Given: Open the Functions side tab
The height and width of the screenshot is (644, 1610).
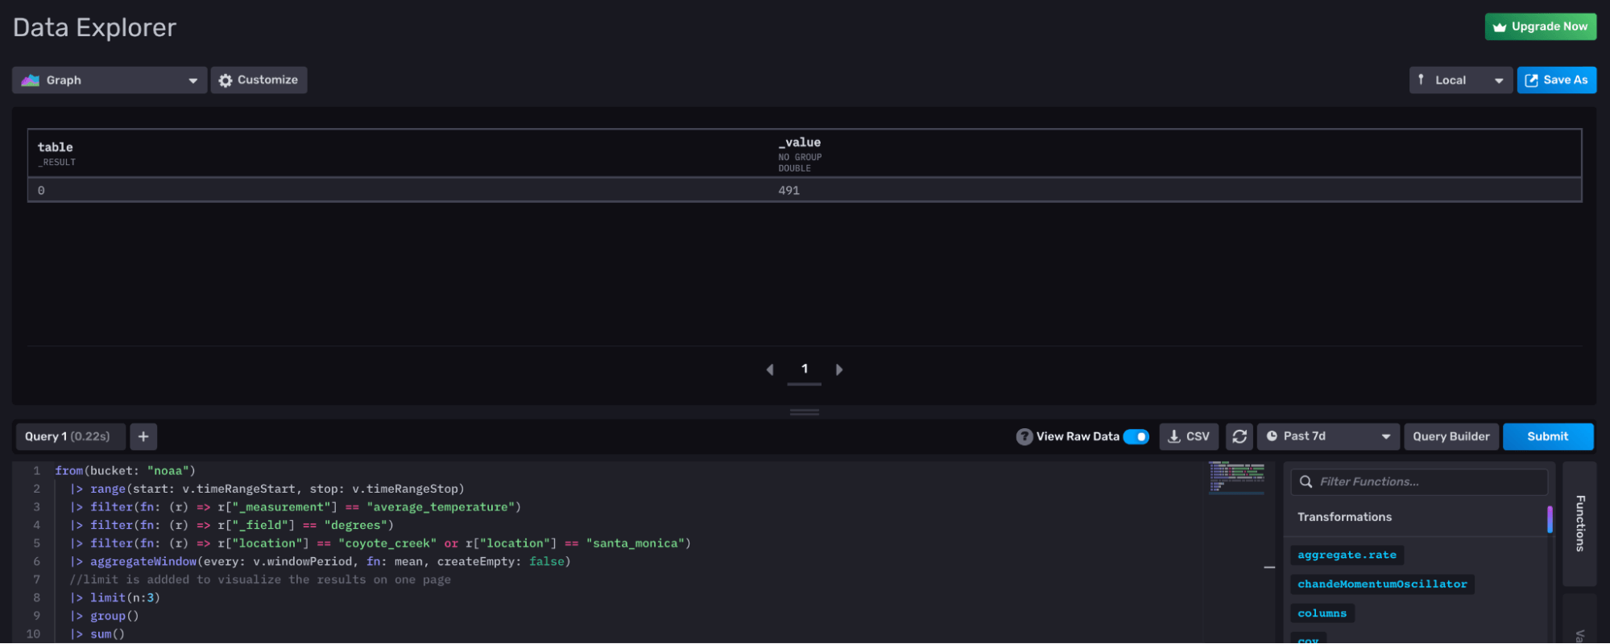Looking at the screenshot, I should (x=1579, y=523).
